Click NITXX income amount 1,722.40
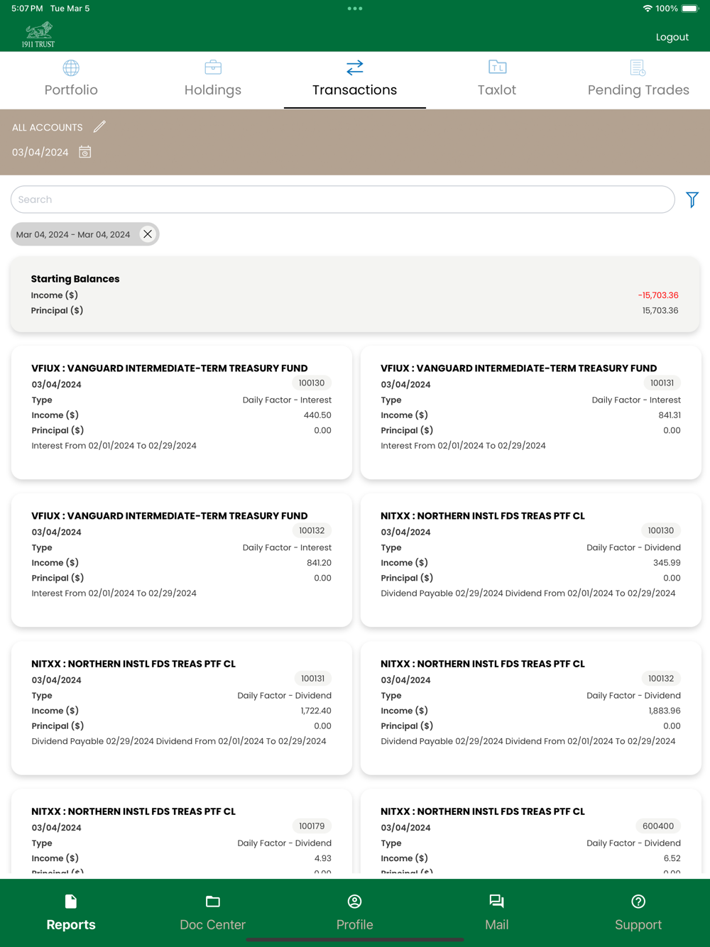Image resolution: width=710 pixels, height=947 pixels. pyautogui.click(x=316, y=711)
